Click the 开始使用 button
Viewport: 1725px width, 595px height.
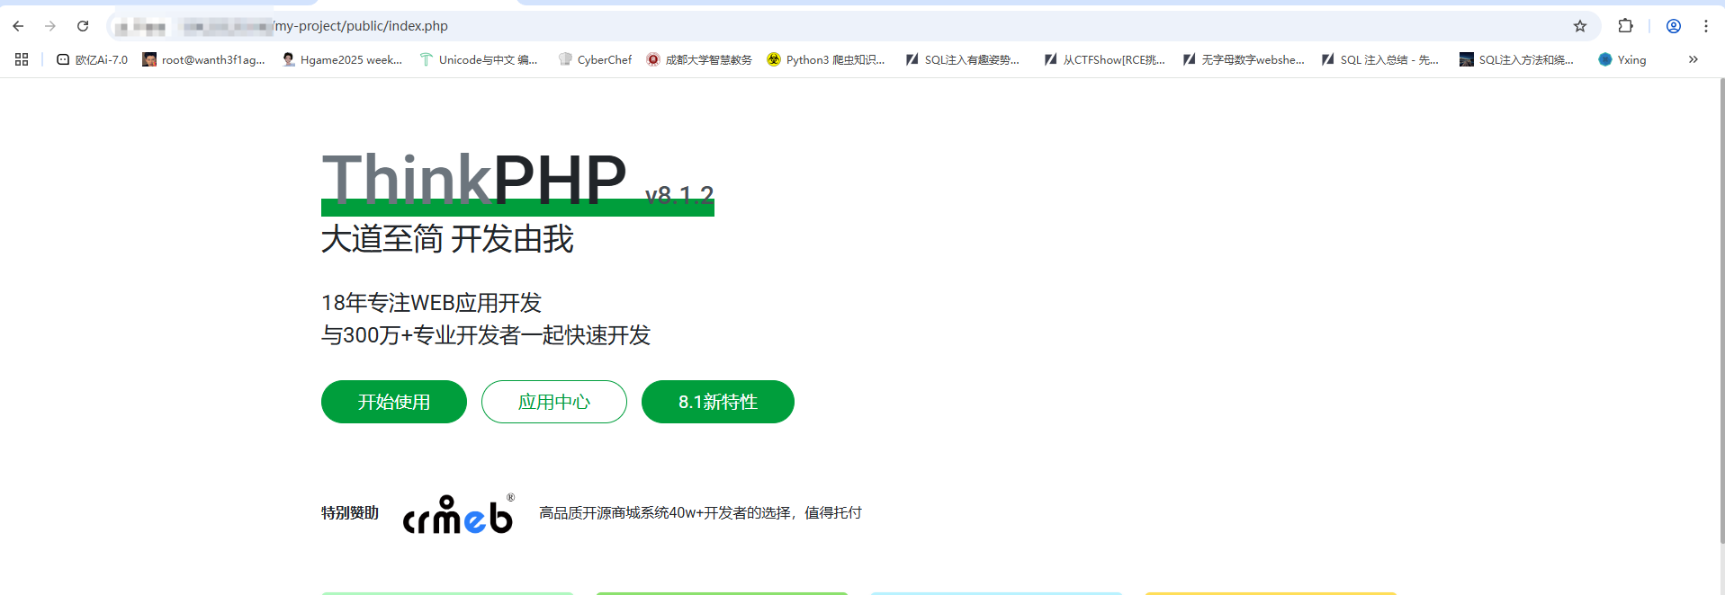[394, 402]
